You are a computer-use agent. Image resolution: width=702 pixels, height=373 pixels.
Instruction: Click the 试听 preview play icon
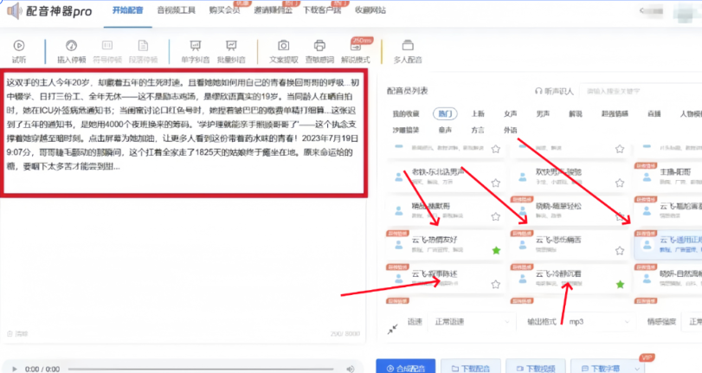19,47
